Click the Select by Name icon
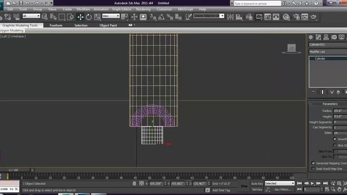 [53, 17]
